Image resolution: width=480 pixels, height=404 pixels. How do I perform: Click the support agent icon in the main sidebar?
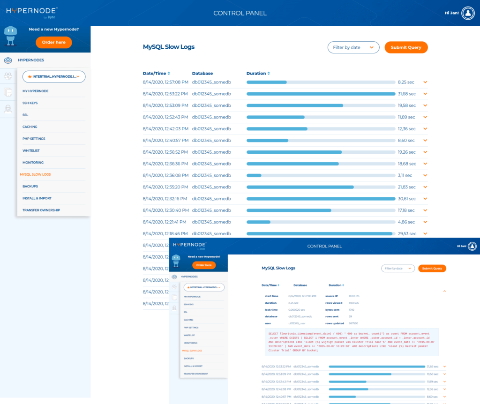click(x=8, y=109)
